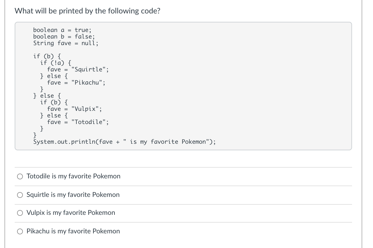Click the System.out.println statement line
The image size is (373, 248).
click(x=124, y=142)
